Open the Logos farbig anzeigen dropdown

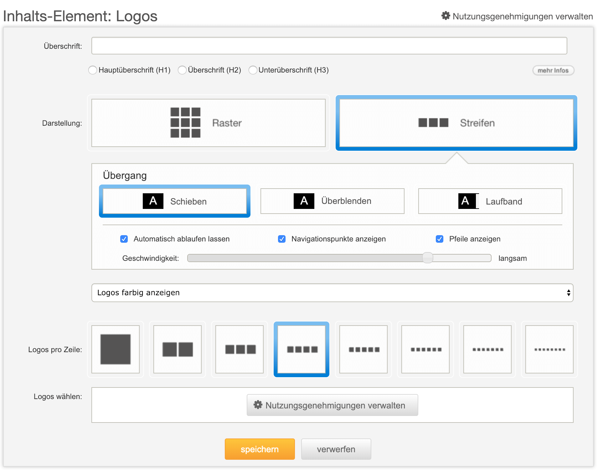pos(332,293)
